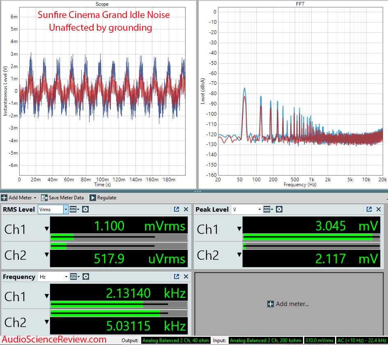
Task: Click Output Analog Balanced 40 ohm status
Action: [176, 340]
